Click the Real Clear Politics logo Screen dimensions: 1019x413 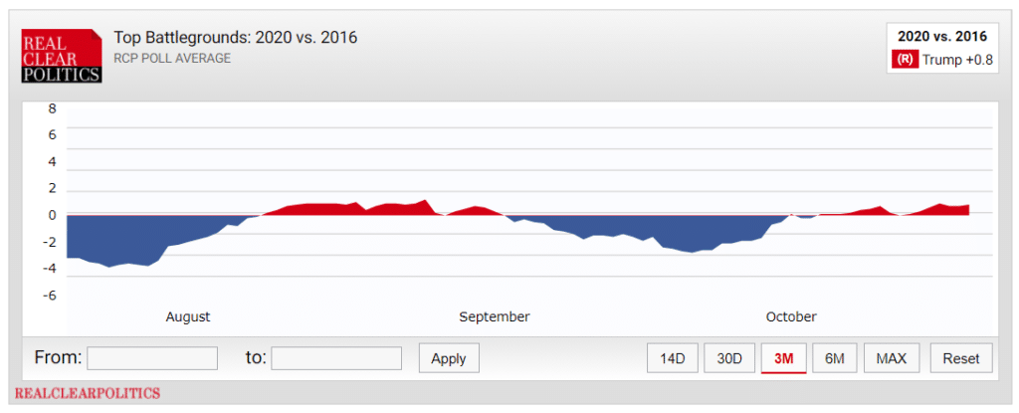[x=62, y=56]
